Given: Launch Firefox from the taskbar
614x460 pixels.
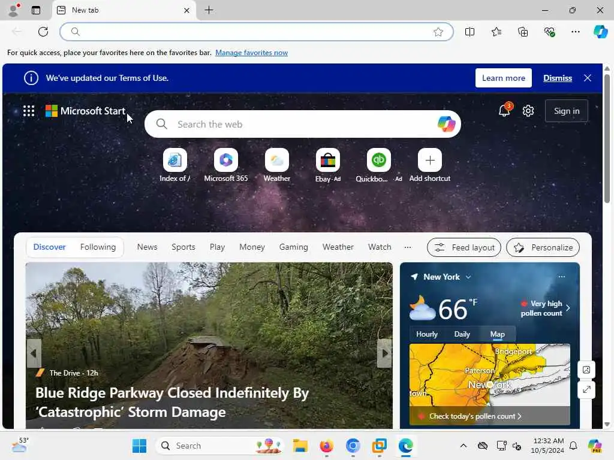Looking at the screenshot, I should (x=327, y=446).
